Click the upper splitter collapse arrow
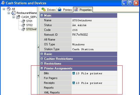 pos(38,47)
